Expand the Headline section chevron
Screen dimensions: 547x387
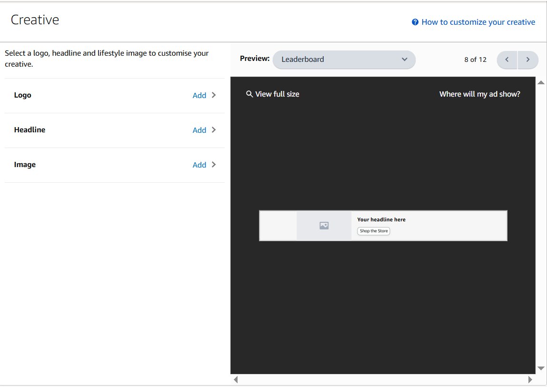coord(214,130)
